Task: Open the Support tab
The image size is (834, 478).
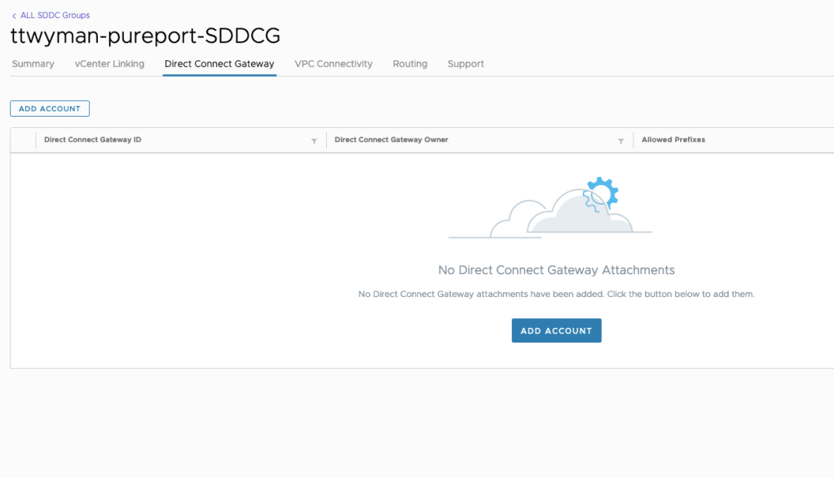Action: [466, 64]
